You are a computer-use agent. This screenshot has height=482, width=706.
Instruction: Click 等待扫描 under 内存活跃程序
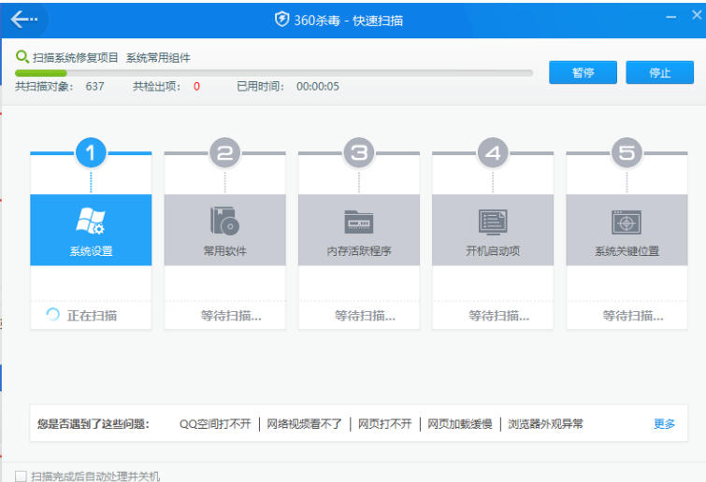(x=366, y=316)
